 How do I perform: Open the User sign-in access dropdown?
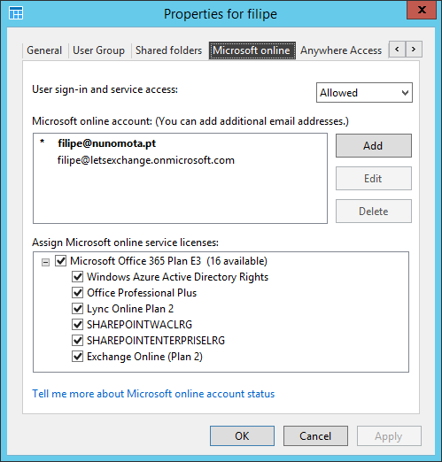(x=364, y=93)
